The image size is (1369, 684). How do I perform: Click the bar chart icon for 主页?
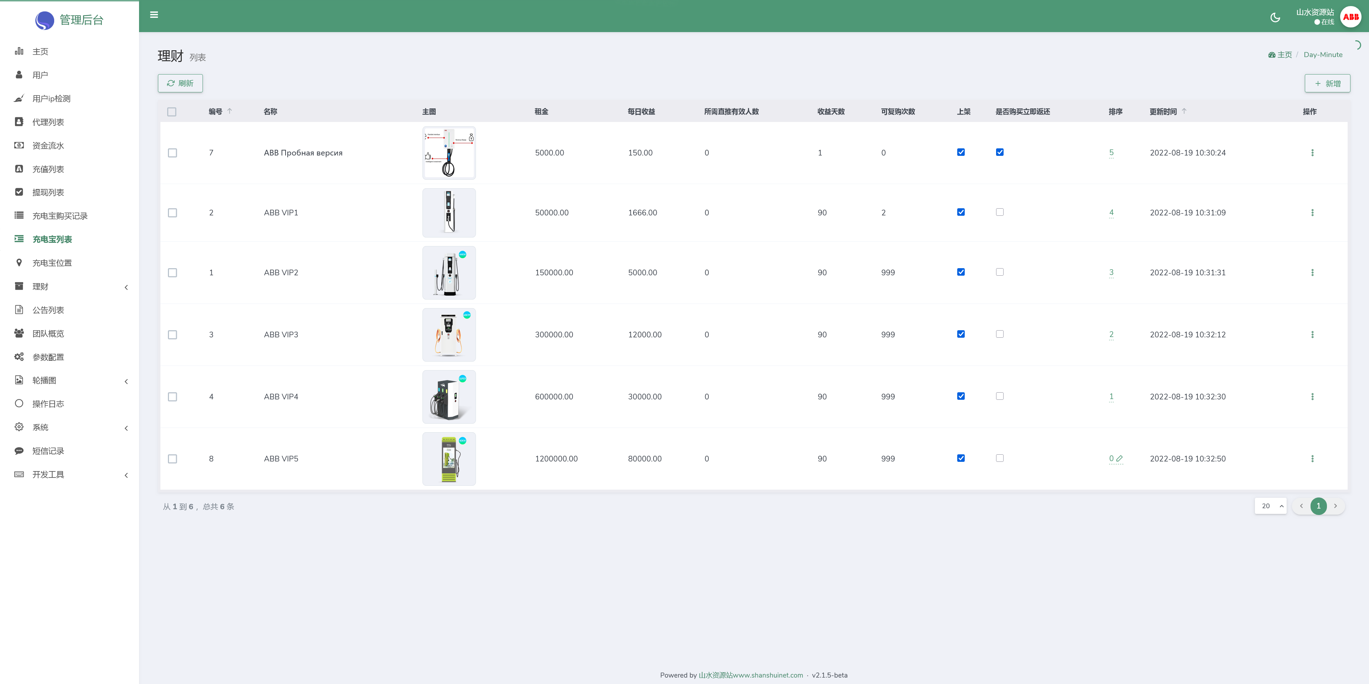coord(19,51)
